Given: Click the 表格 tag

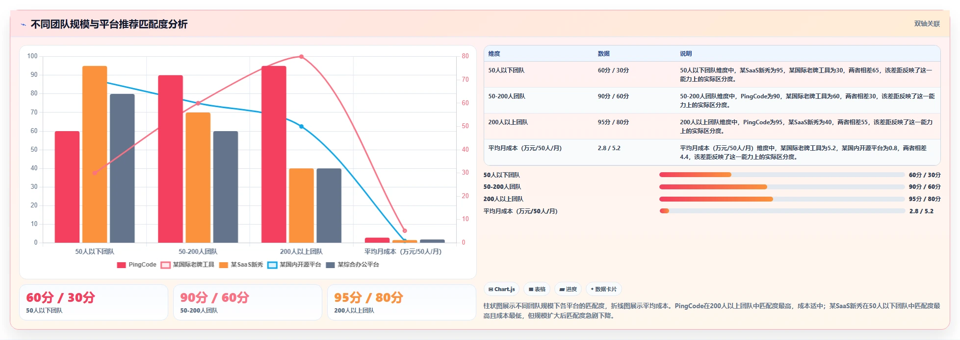Looking at the screenshot, I should [537, 289].
